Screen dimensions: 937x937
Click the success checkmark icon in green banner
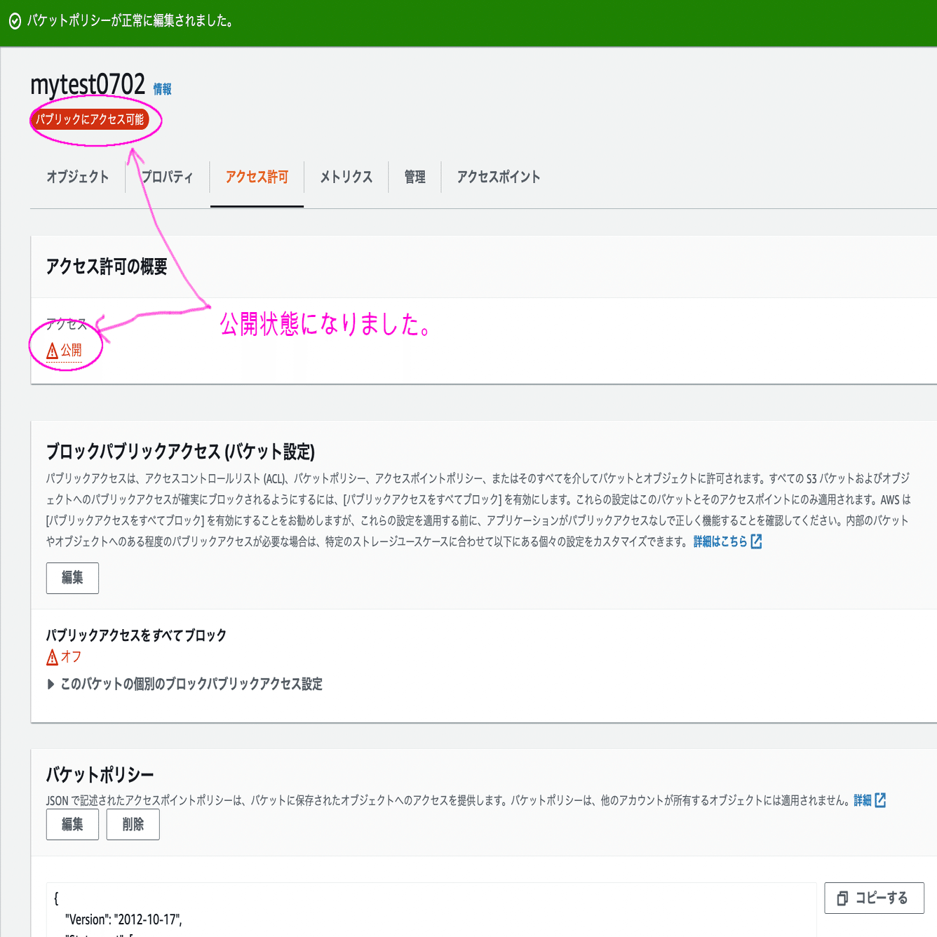click(14, 22)
